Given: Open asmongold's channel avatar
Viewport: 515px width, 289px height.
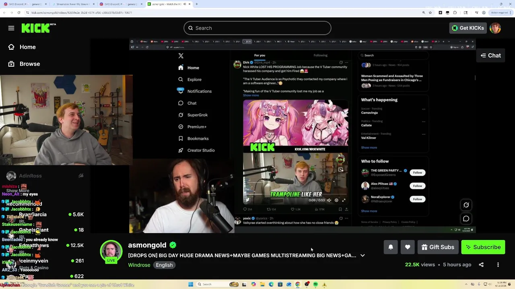Looking at the screenshot, I should (x=111, y=251).
